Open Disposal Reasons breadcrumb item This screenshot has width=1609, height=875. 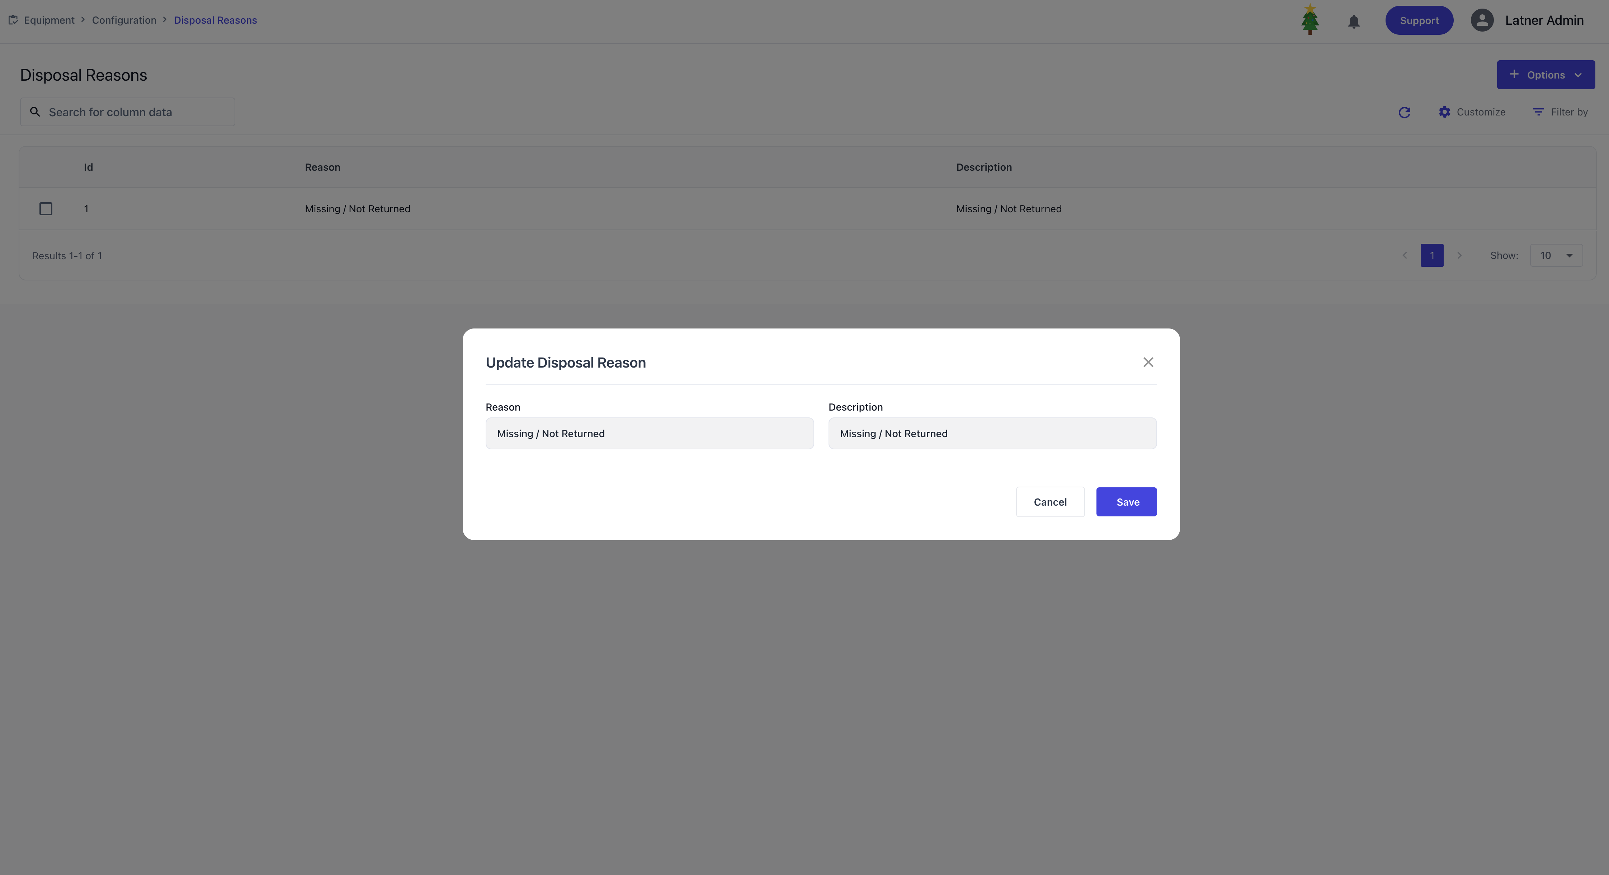[x=215, y=20]
